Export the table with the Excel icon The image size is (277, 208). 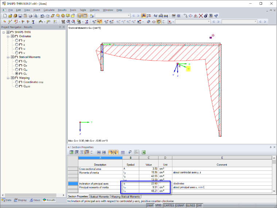point(144,152)
